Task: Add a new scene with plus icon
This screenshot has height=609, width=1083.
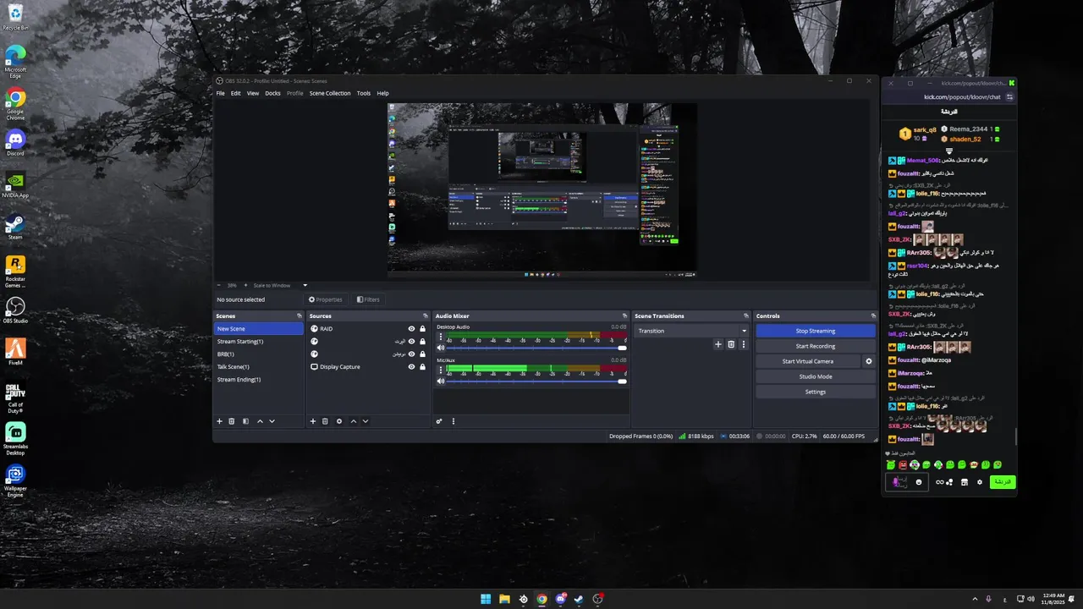Action: (219, 421)
